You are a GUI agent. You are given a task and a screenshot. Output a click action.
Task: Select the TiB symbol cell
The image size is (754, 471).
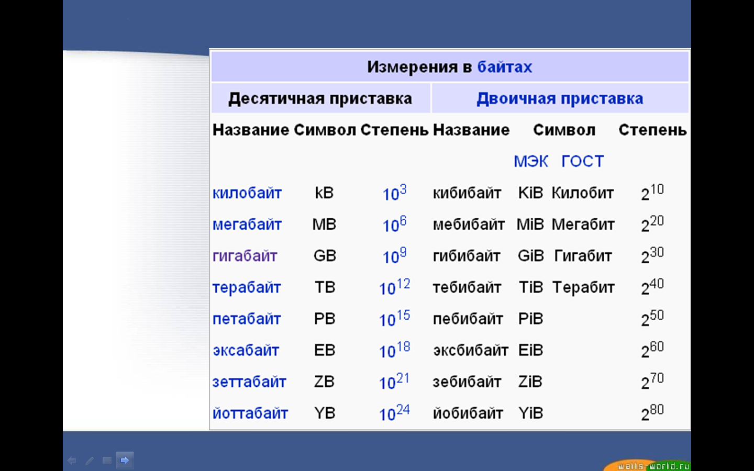[531, 287]
